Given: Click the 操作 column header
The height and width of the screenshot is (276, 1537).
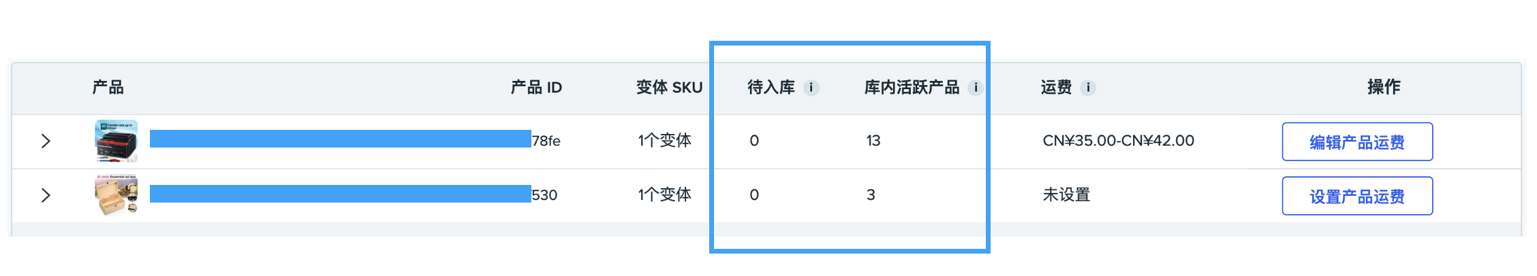Looking at the screenshot, I should (x=1384, y=87).
